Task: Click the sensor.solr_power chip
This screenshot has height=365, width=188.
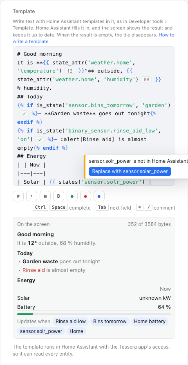Action: coord(41,331)
